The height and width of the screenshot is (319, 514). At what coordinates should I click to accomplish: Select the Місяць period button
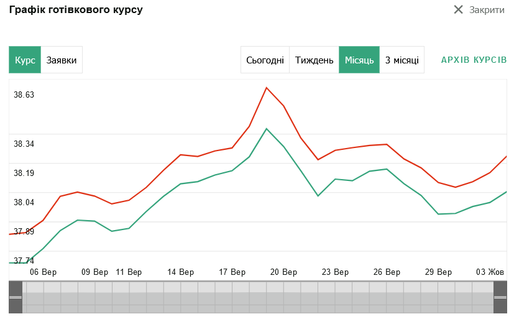pyautogui.click(x=359, y=60)
